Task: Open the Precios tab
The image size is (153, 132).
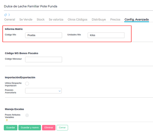Action: (x=115, y=20)
